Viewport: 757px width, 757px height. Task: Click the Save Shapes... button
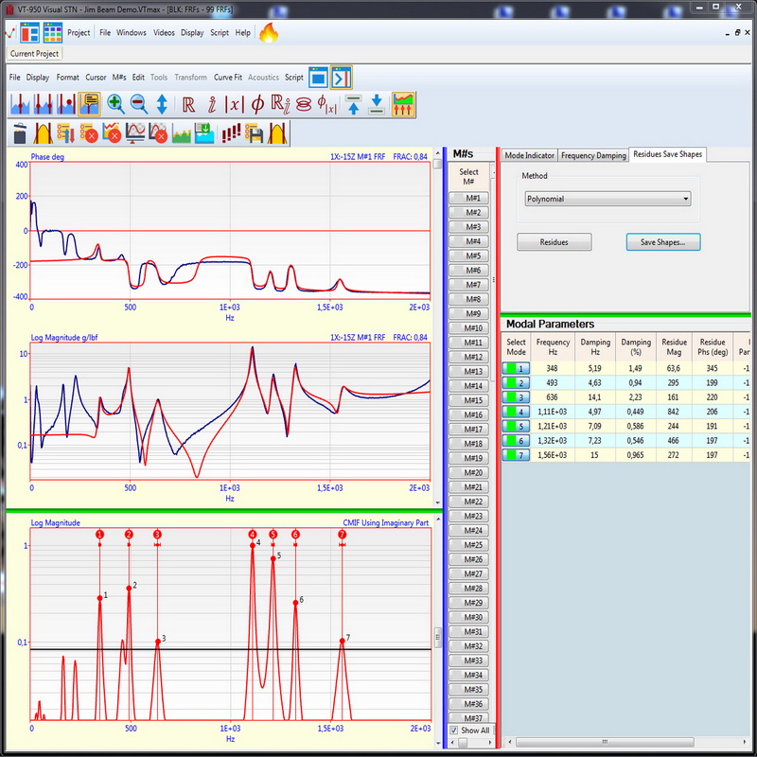pos(662,242)
